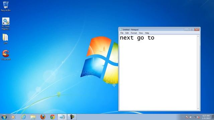Open the camcorder recorder app in the taskbar
Screen dimensions: 214x120
(x=72, y=117)
